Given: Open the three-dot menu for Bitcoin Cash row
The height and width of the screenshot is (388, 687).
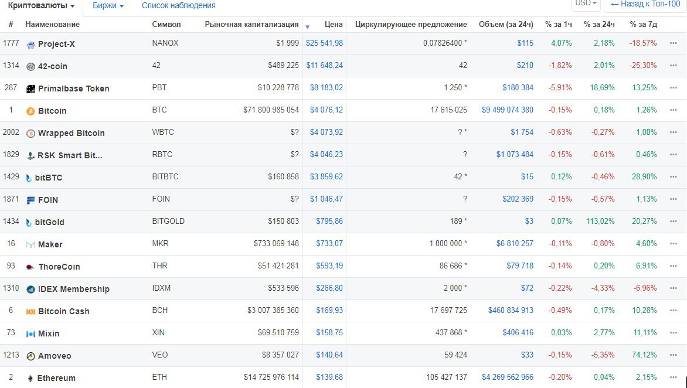Looking at the screenshot, I should point(674,310).
